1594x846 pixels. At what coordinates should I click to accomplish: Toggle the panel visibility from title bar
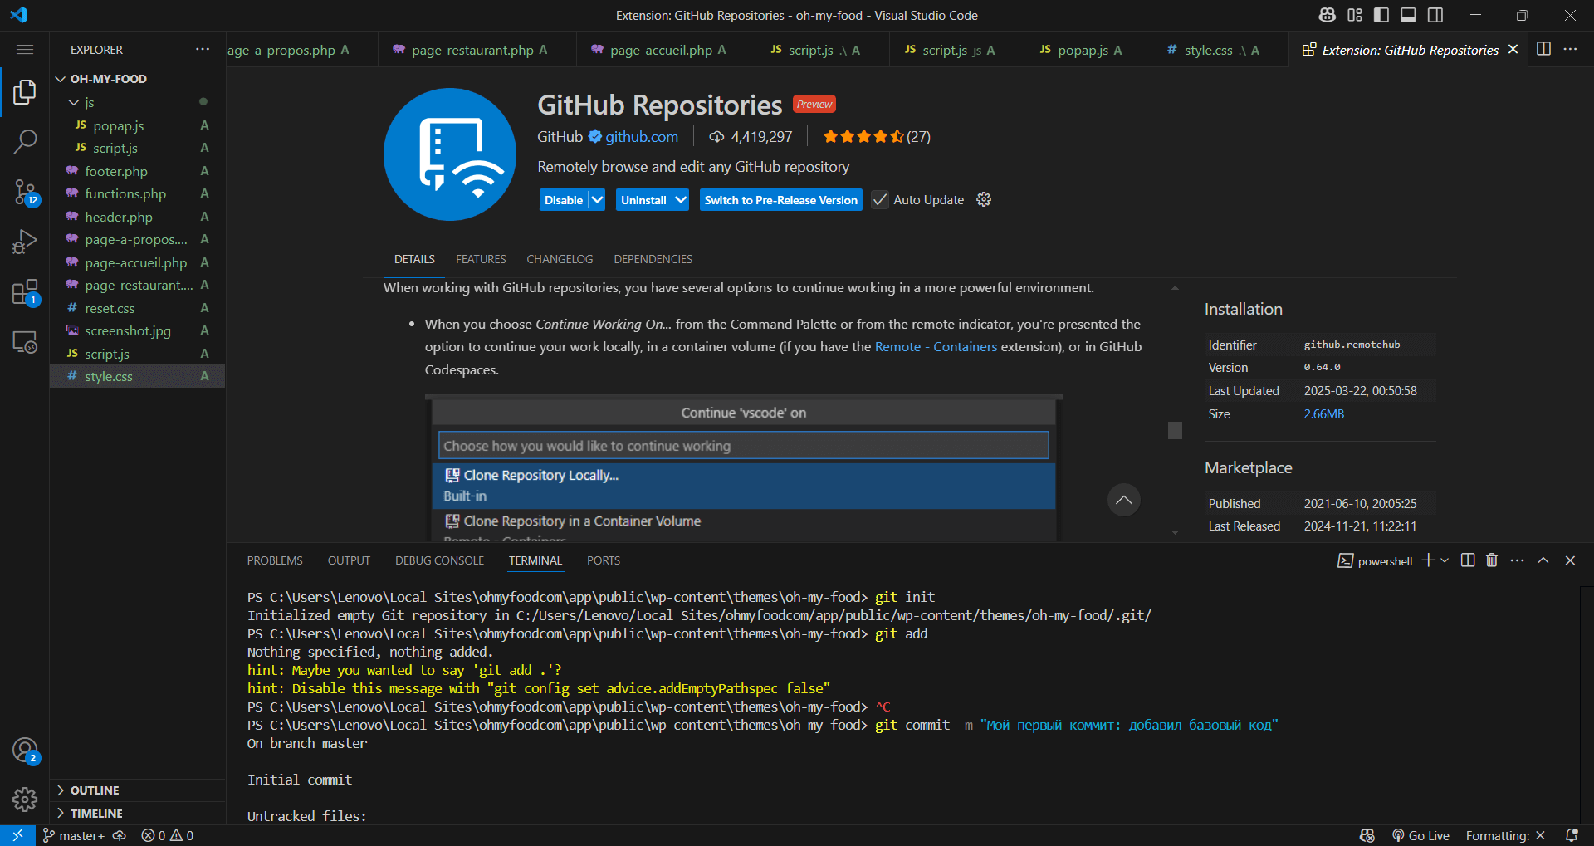(x=1408, y=15)
